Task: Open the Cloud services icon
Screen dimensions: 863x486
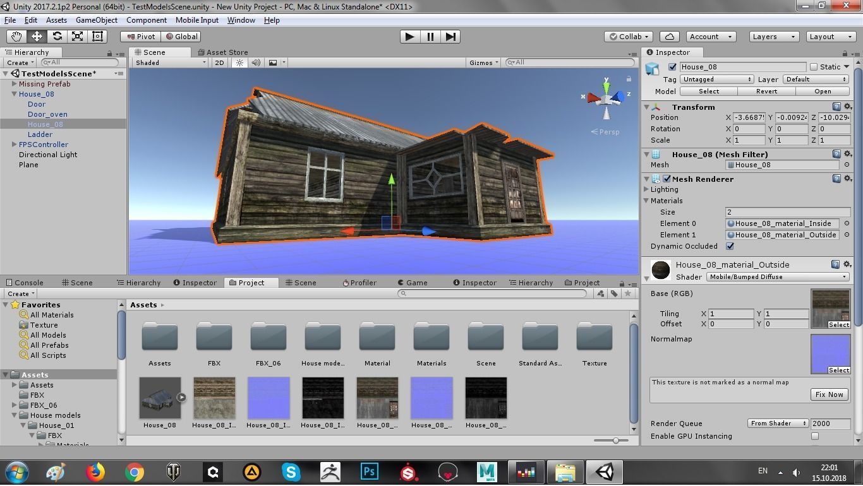Action: (670, 37)
